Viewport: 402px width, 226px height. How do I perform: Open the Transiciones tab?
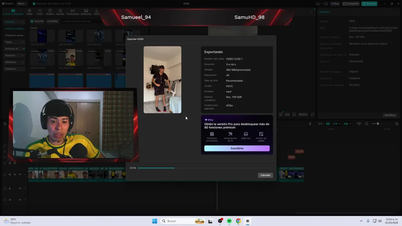coord(73,12)
